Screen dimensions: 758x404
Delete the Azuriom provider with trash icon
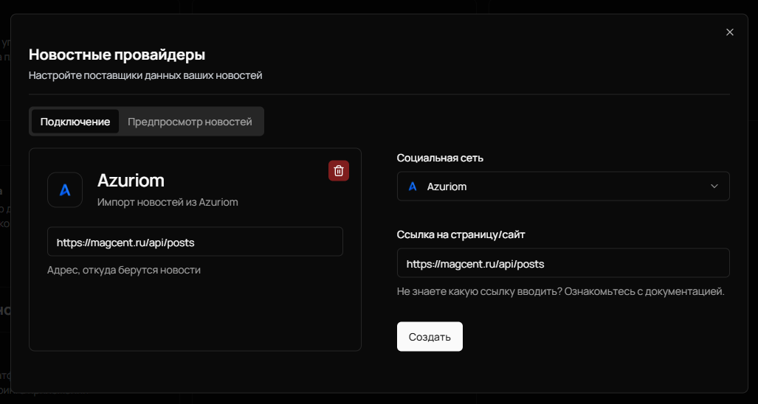click(338, 171)
